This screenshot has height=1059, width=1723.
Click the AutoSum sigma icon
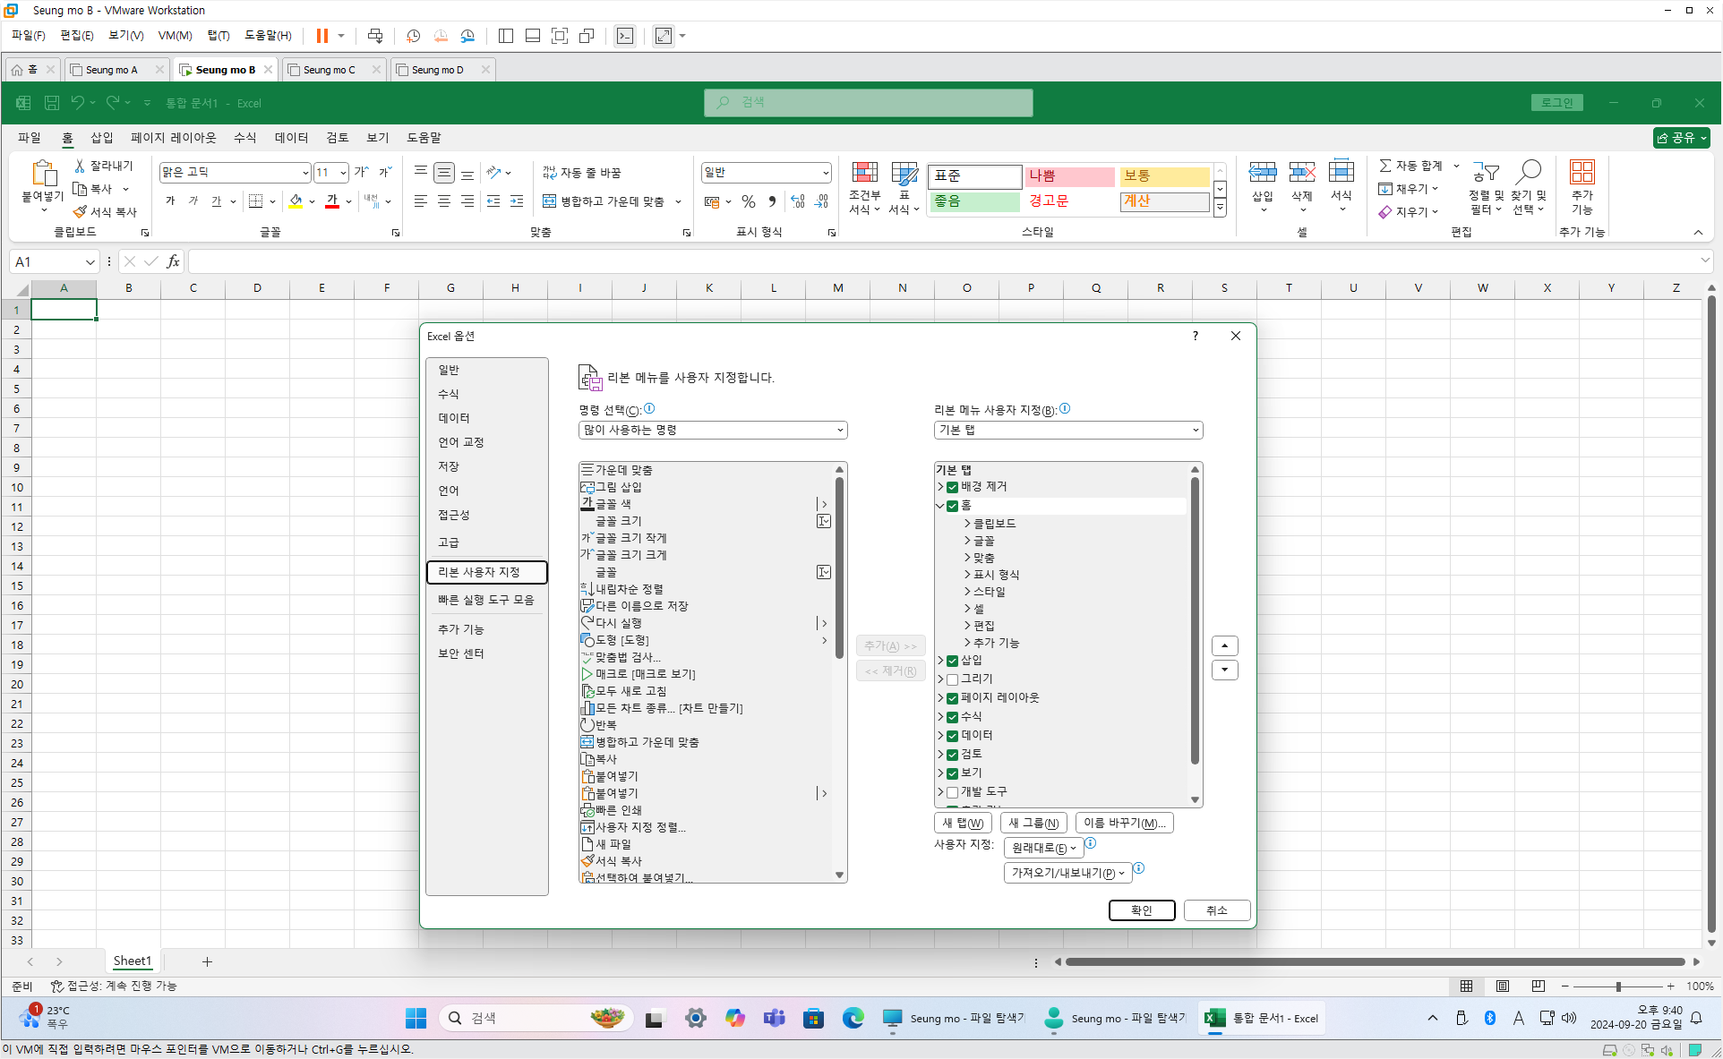[x=1385, y=166]
